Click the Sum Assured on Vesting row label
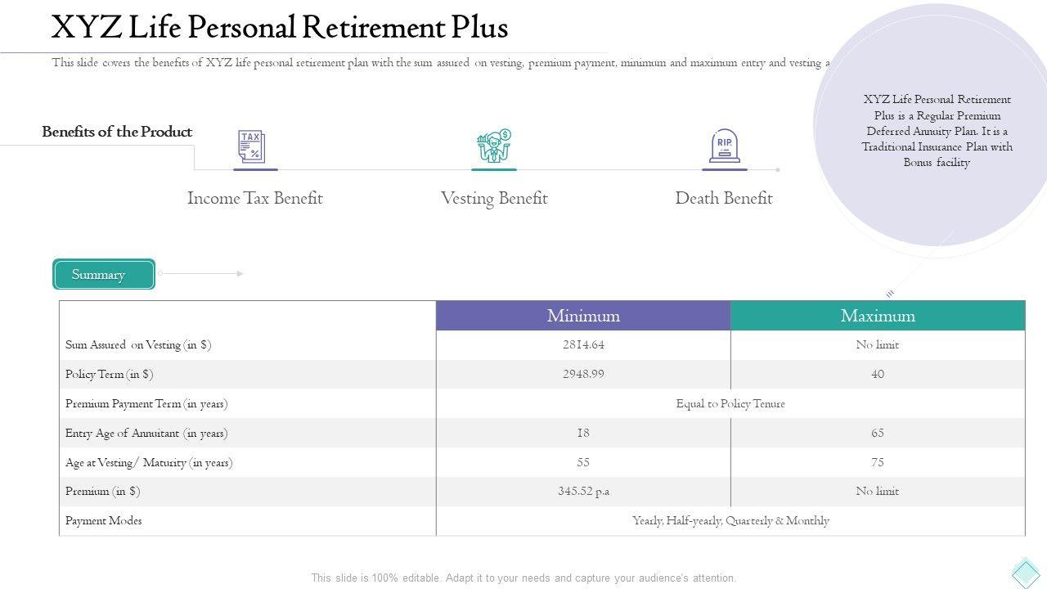The height and width of the screenshot is (589, 1047). click(x=138, y=345)
